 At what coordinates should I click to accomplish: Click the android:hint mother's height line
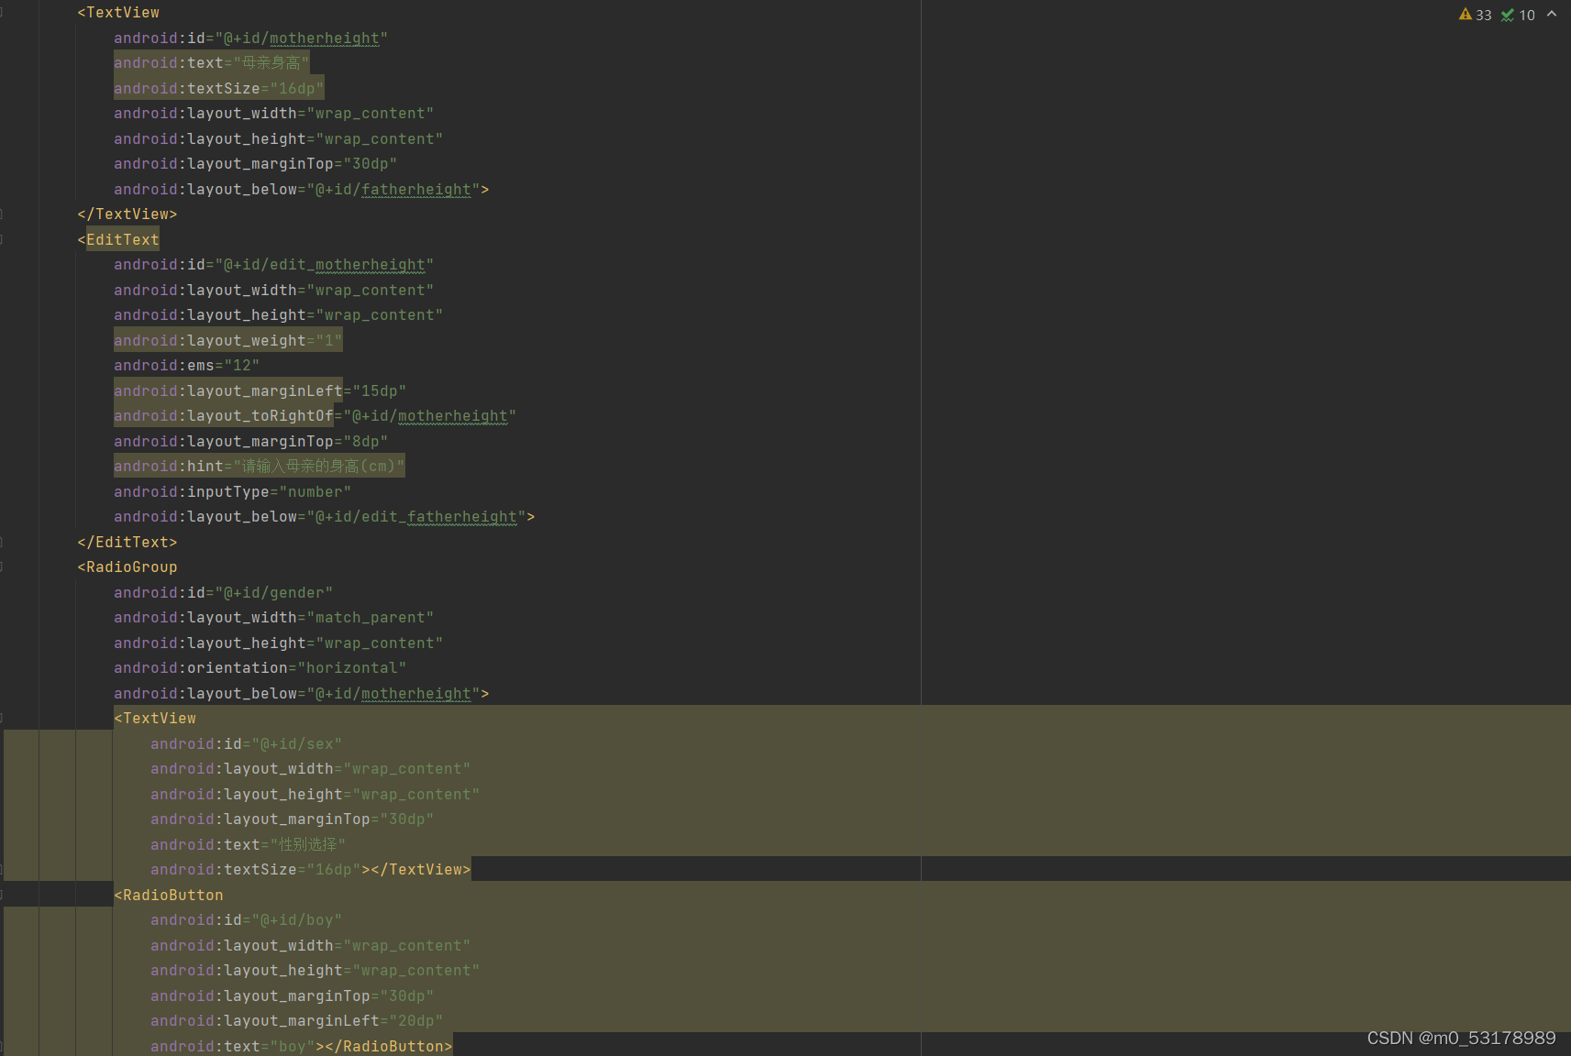tap(259, 466)
